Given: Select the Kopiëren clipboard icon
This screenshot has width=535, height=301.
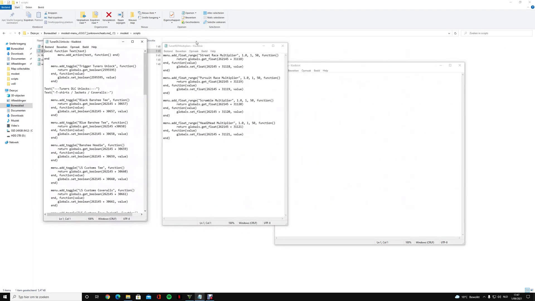Looking at the screenshot, I should pos(28,15).
